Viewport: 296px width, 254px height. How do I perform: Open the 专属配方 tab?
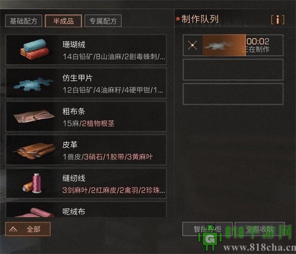point(103,21)
